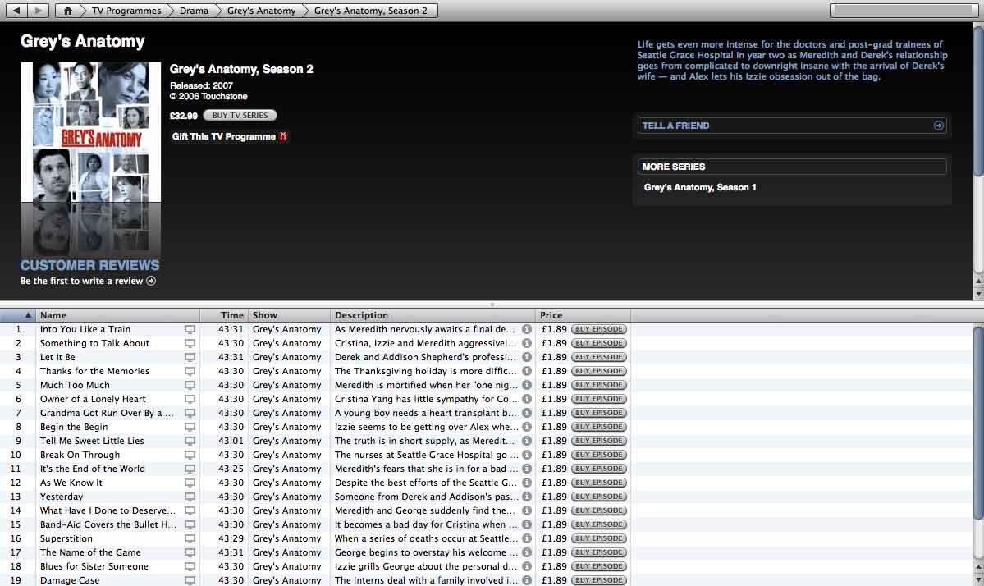
Task: Select episode row Break On Through
Action: click(487, 455)
